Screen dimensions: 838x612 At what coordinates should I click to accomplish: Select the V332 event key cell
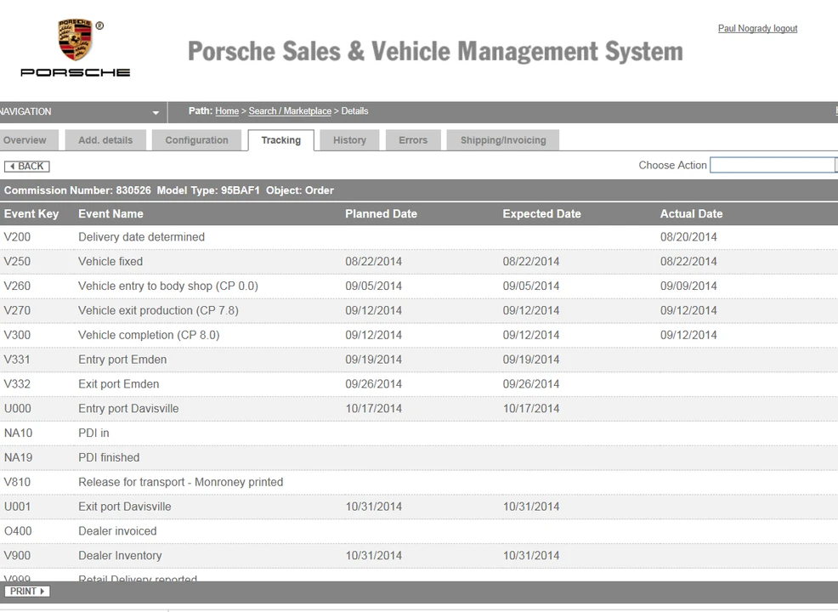click(17, 384)
